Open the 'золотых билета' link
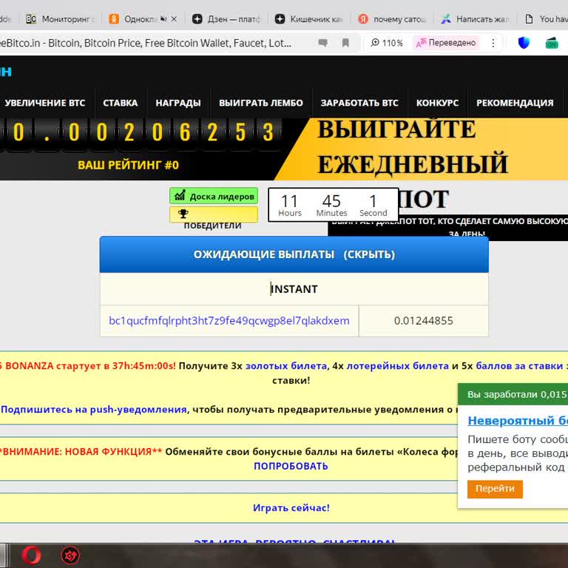568x568 pixels. (286, 366)
